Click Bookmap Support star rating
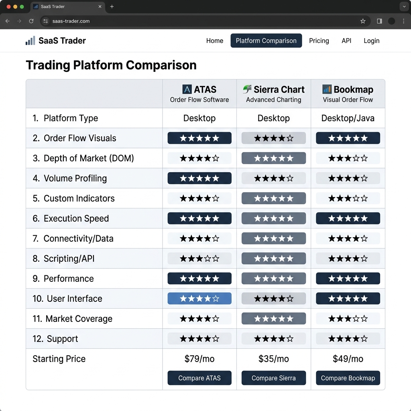This screenshot has width=411, height=411. 348,338
